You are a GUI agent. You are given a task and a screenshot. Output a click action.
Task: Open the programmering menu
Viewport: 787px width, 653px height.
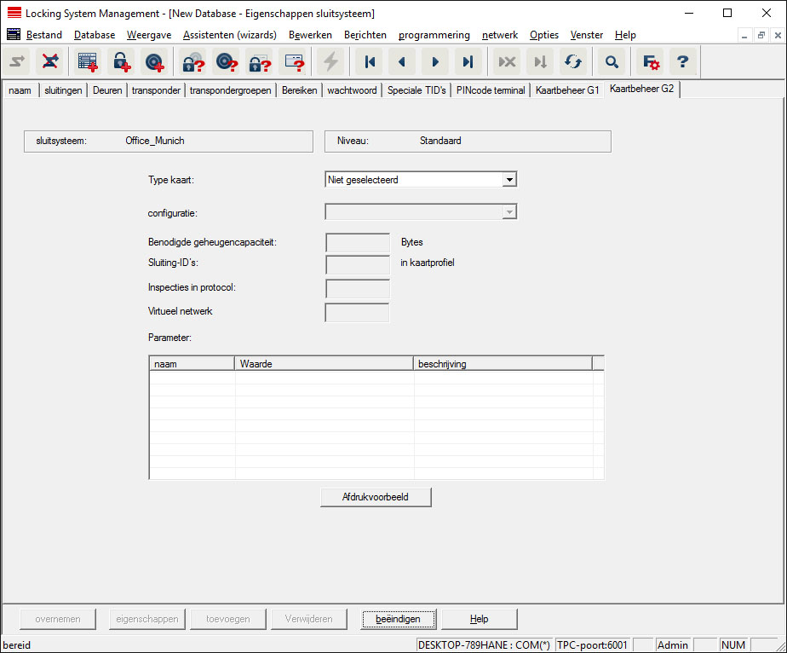[434, 35]
